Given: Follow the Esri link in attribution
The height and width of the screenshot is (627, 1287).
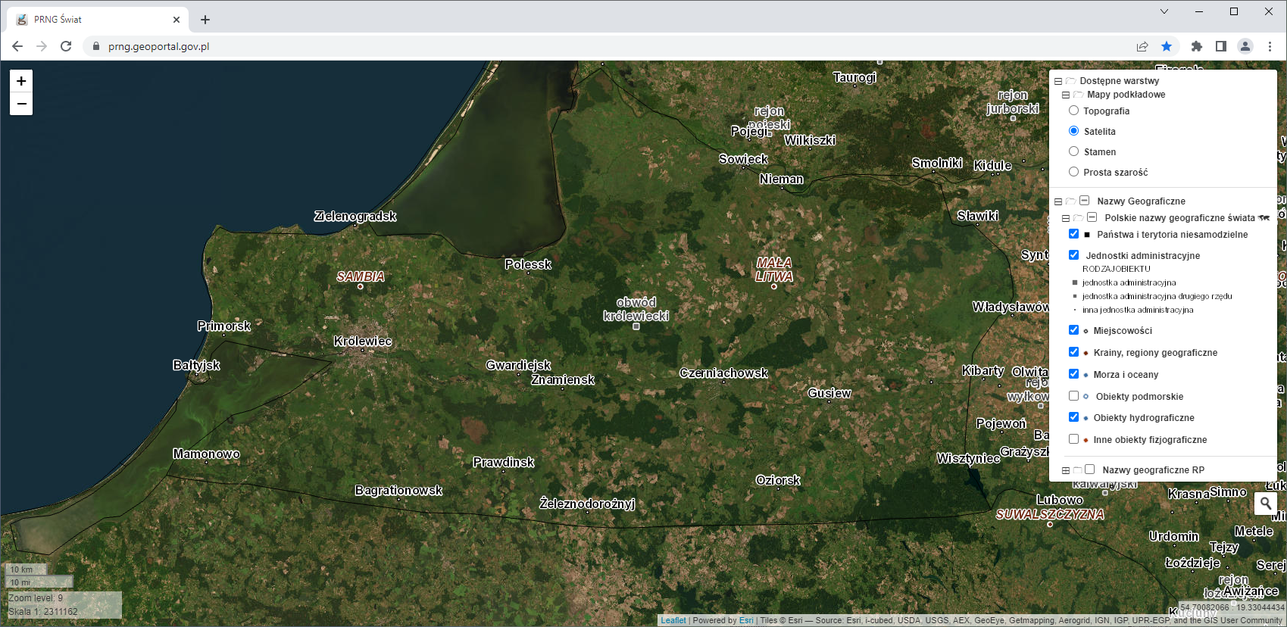Looking at the screenshot, I should coord(746,620).
